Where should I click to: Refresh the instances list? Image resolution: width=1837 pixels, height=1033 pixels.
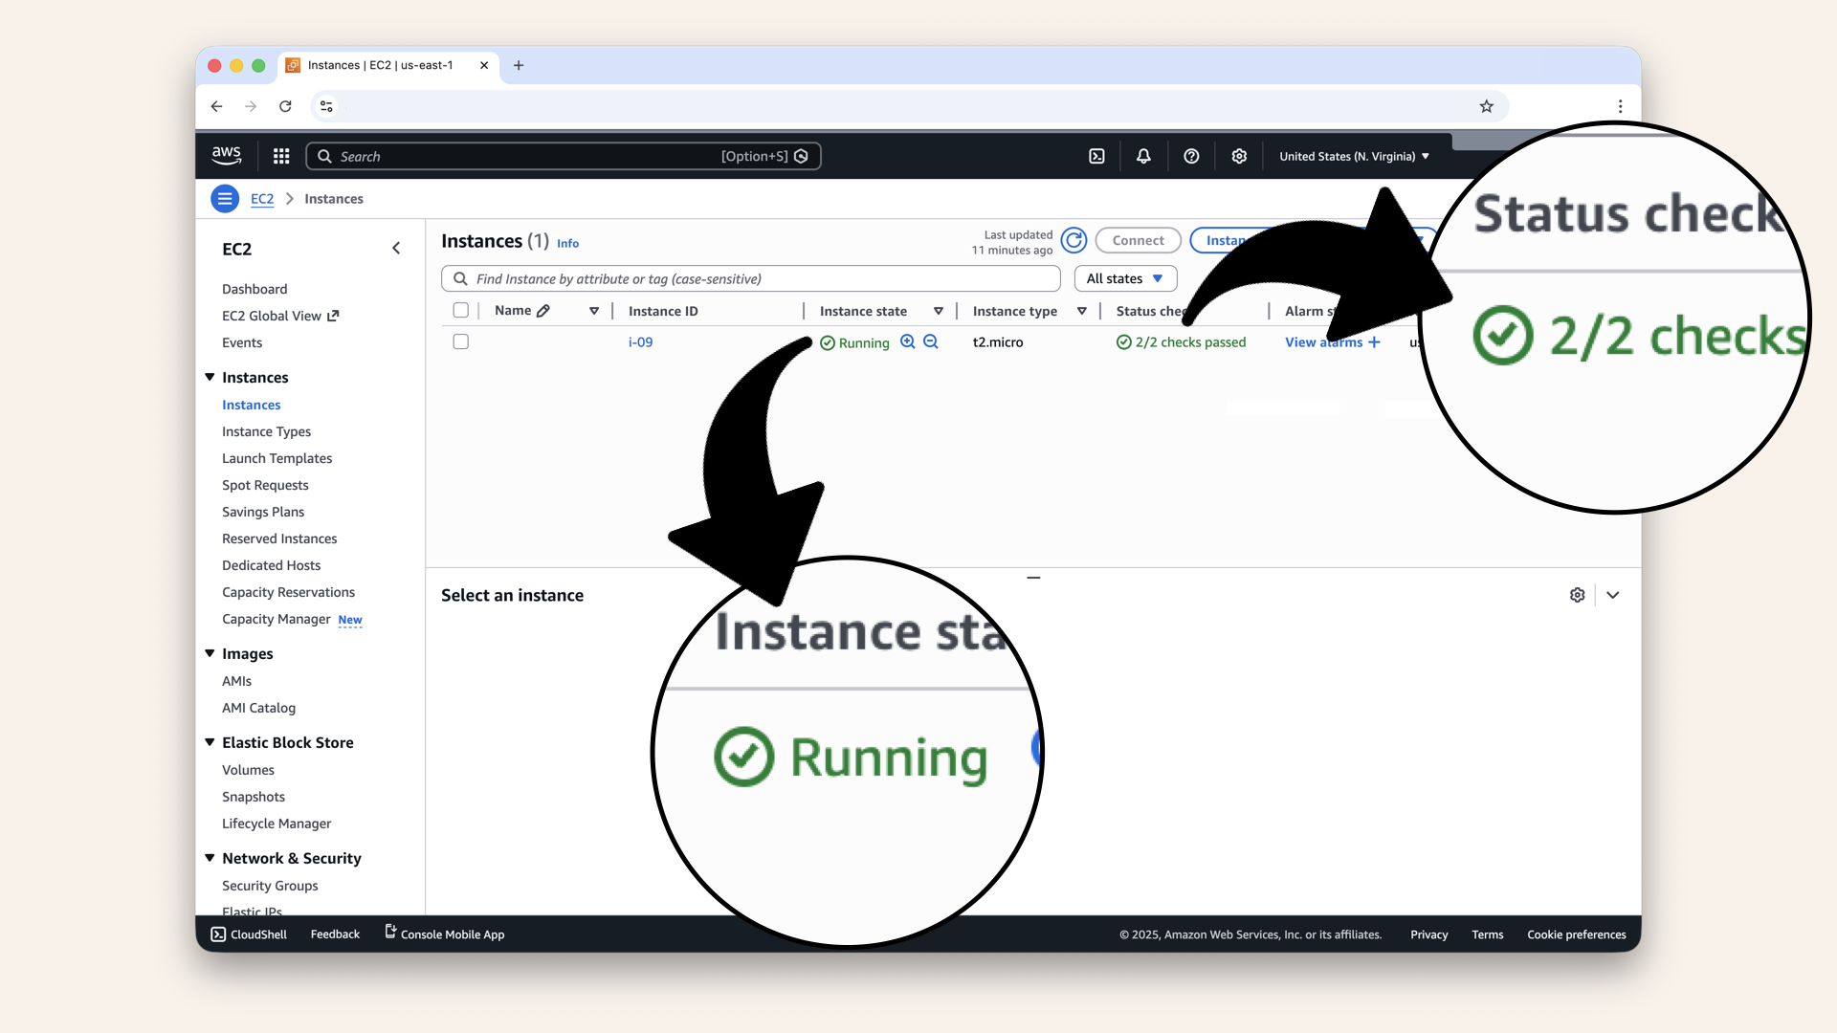pos(1073,240)
